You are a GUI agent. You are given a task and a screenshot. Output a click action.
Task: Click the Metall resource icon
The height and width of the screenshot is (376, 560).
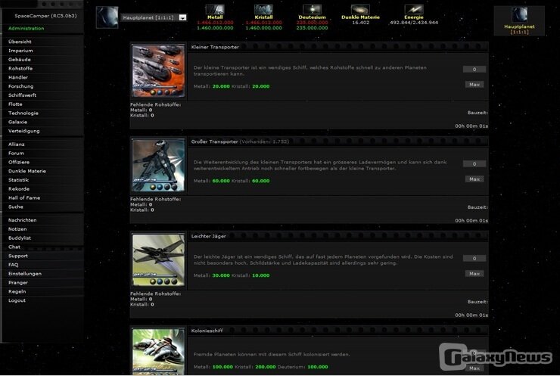(215, 9)
